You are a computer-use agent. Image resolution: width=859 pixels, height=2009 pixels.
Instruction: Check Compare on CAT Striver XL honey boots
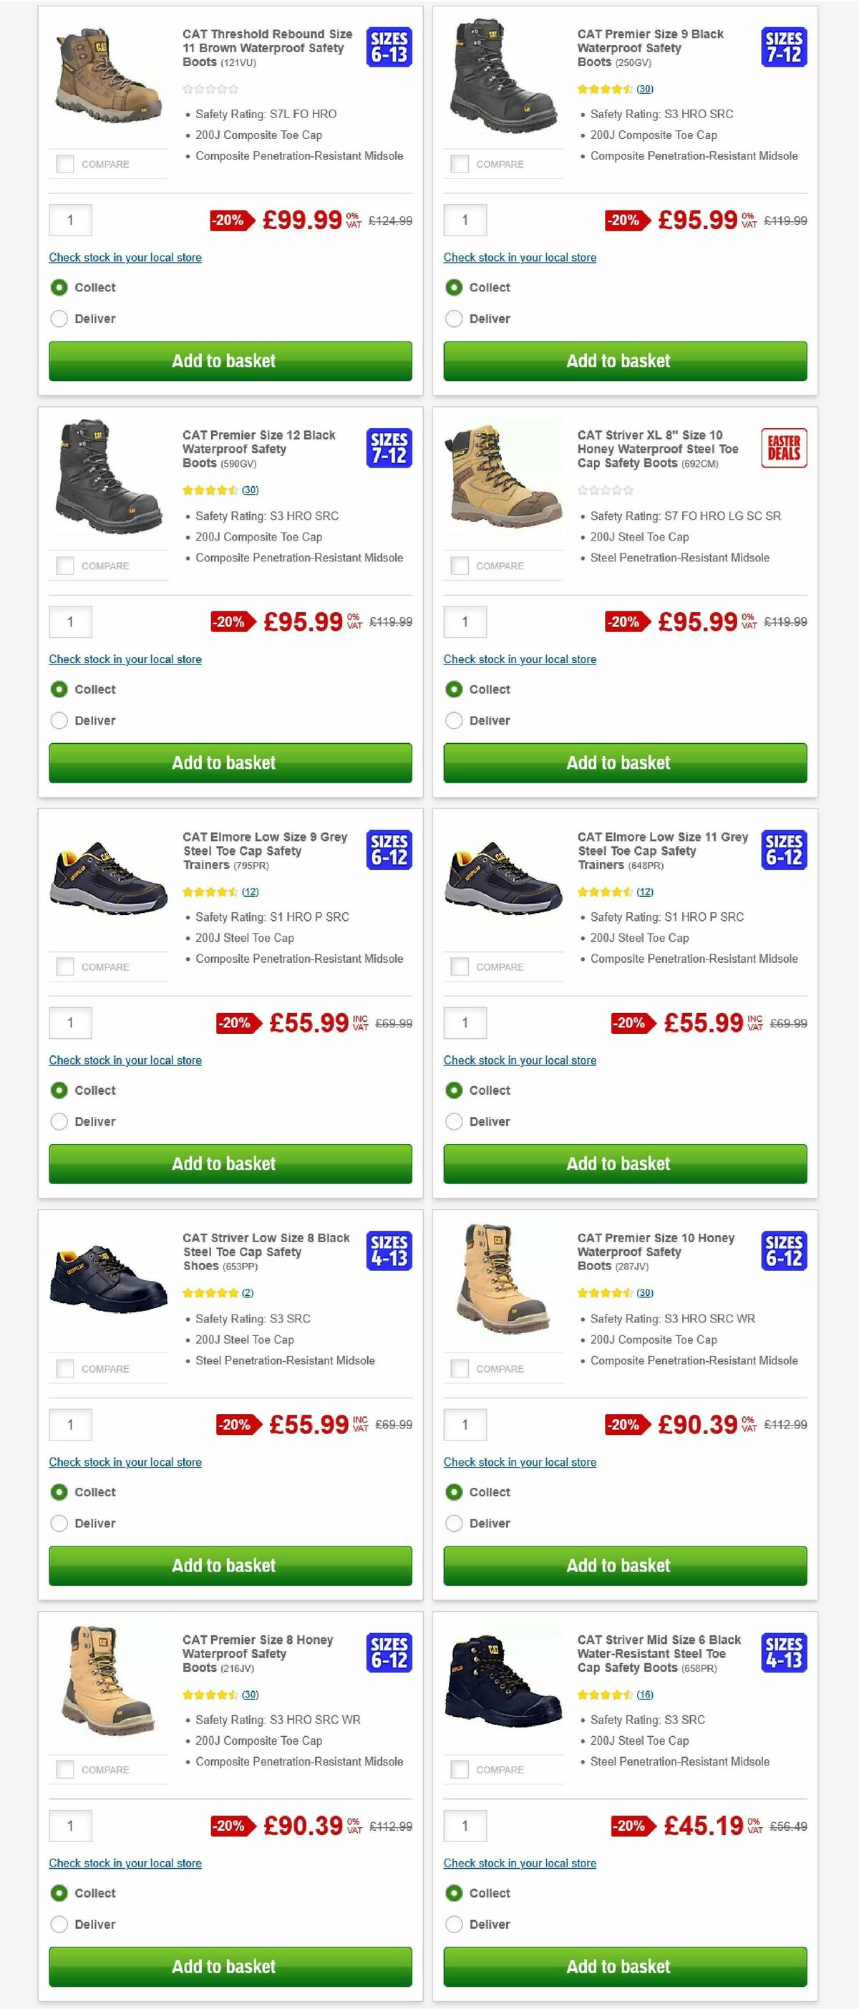[457, 566]
